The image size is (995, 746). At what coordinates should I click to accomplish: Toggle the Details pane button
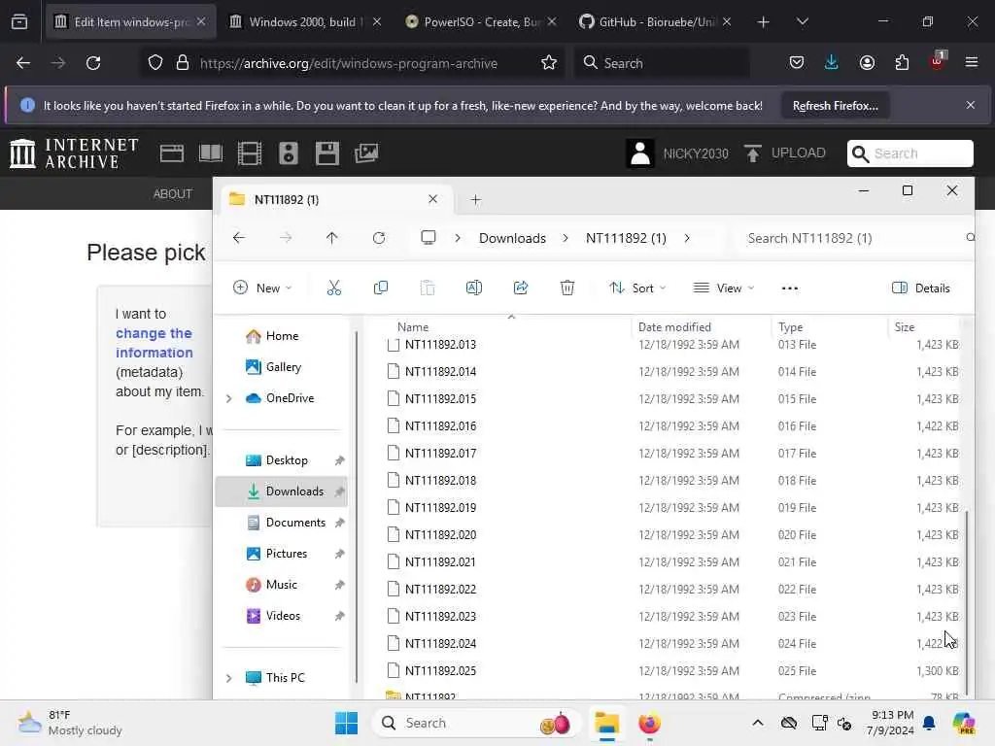921,288
